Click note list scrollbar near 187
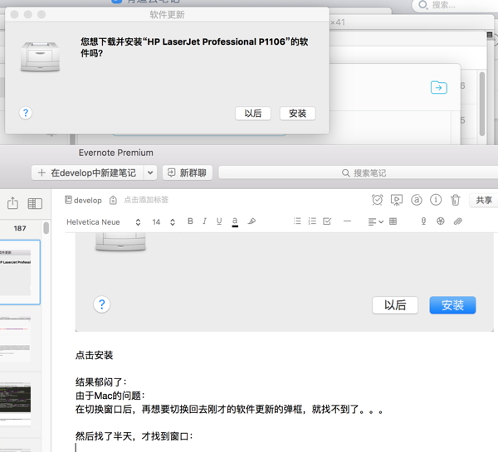 [x=46, y=228]
